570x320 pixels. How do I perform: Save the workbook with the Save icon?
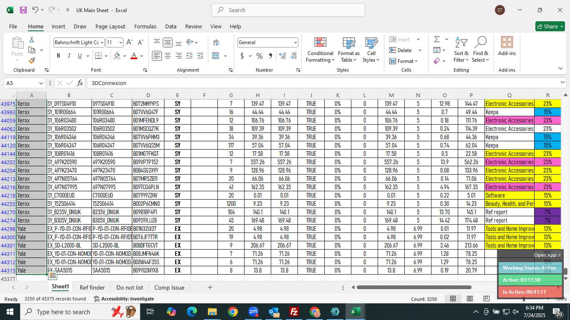click(x=23, y=10)
